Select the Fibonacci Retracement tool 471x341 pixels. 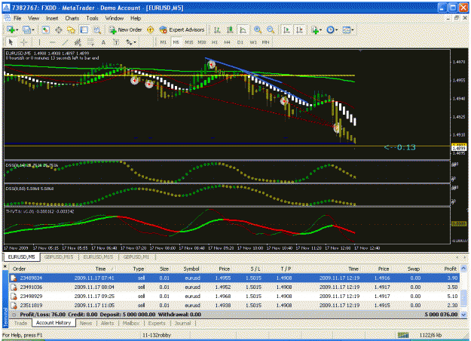(90, 42)
